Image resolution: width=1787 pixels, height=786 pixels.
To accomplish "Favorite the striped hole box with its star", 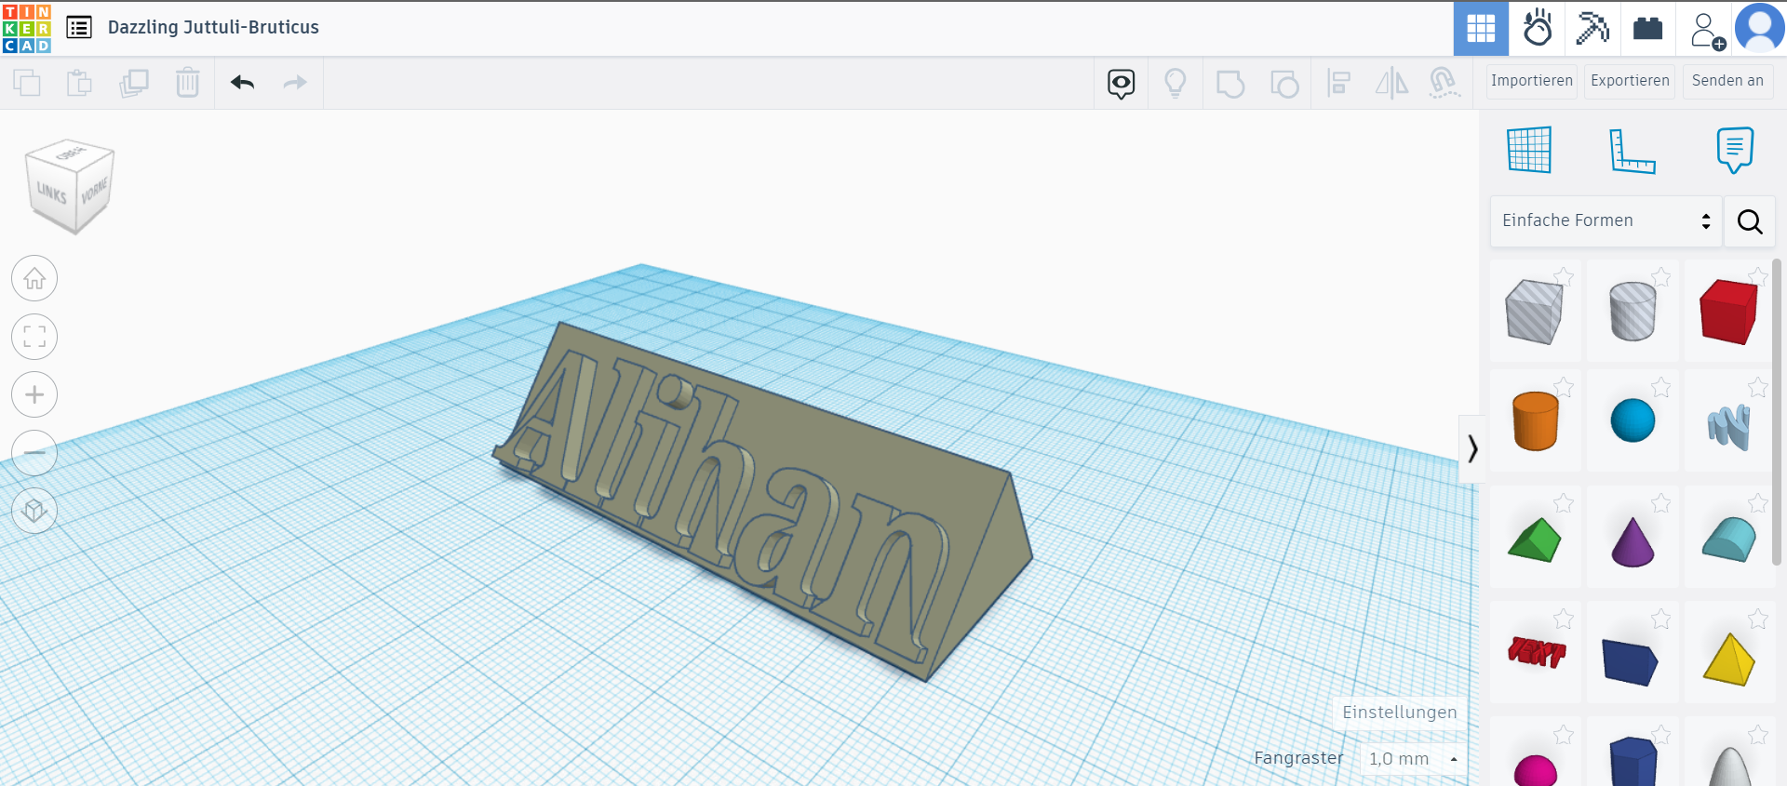I will pos(1565,276).
